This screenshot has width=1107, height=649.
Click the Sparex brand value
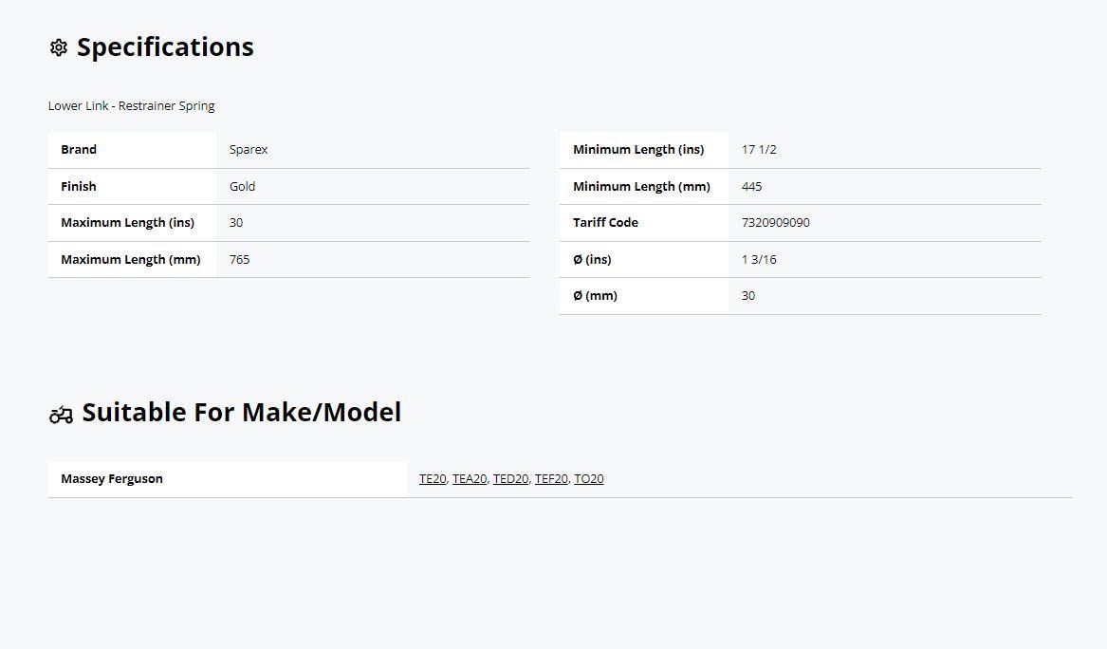pyautogui.click(x=249, y=150)
